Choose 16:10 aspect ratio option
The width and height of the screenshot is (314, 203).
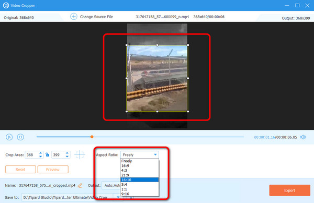tap(140, 180)
